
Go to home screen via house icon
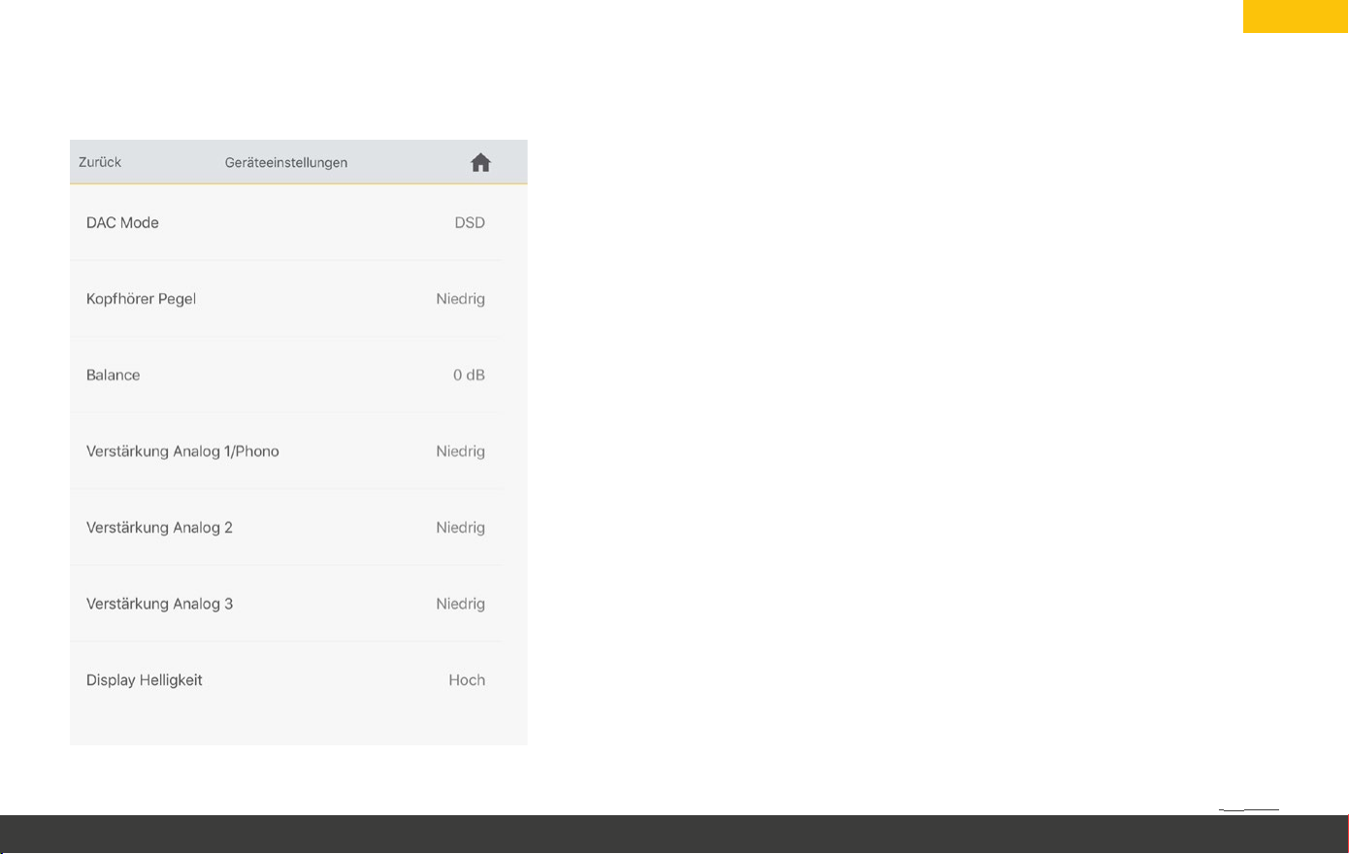point(480,163)
